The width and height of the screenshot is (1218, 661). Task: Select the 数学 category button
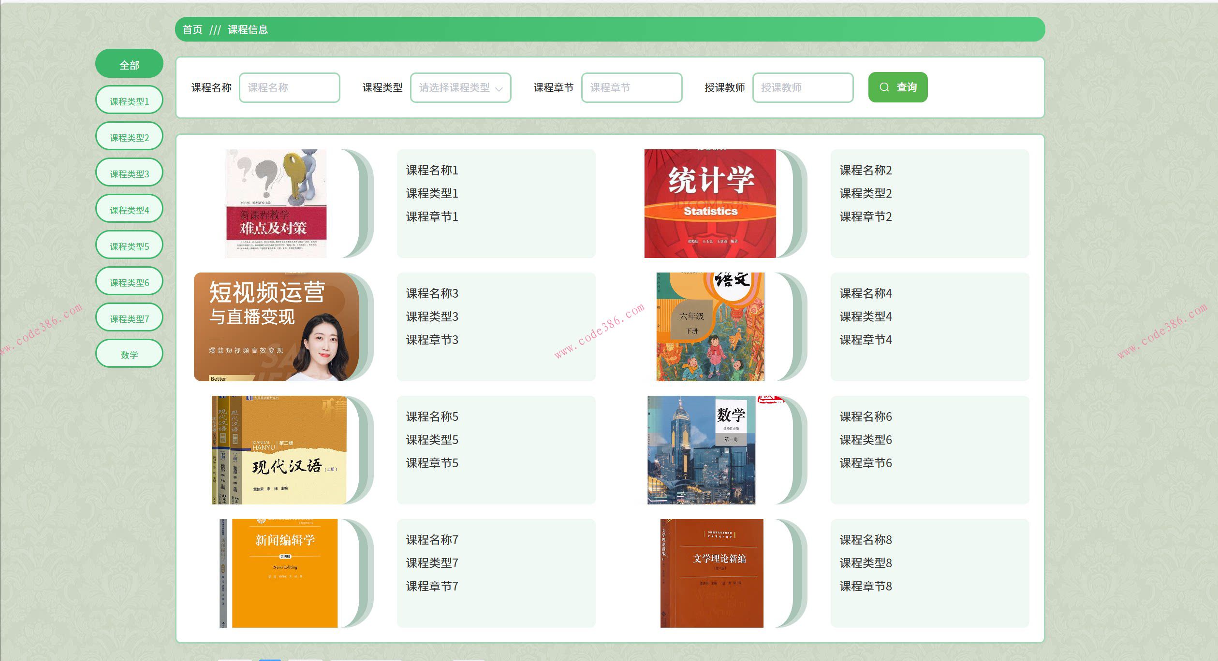129,353
